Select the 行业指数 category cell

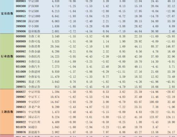tap(7, 56)
